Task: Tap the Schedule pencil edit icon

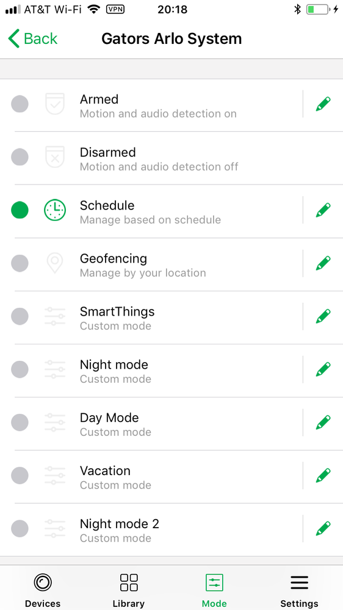Action: pyautogui.click(x=323, y=210)
